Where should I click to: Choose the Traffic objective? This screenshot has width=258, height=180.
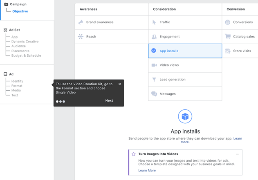[x=185, y=22]
